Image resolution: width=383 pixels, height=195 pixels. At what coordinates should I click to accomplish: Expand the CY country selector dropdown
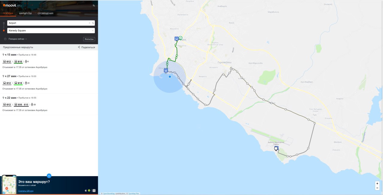point(19,6)
